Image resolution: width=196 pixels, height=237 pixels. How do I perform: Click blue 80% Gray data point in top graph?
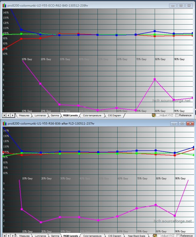click(155, 31)
